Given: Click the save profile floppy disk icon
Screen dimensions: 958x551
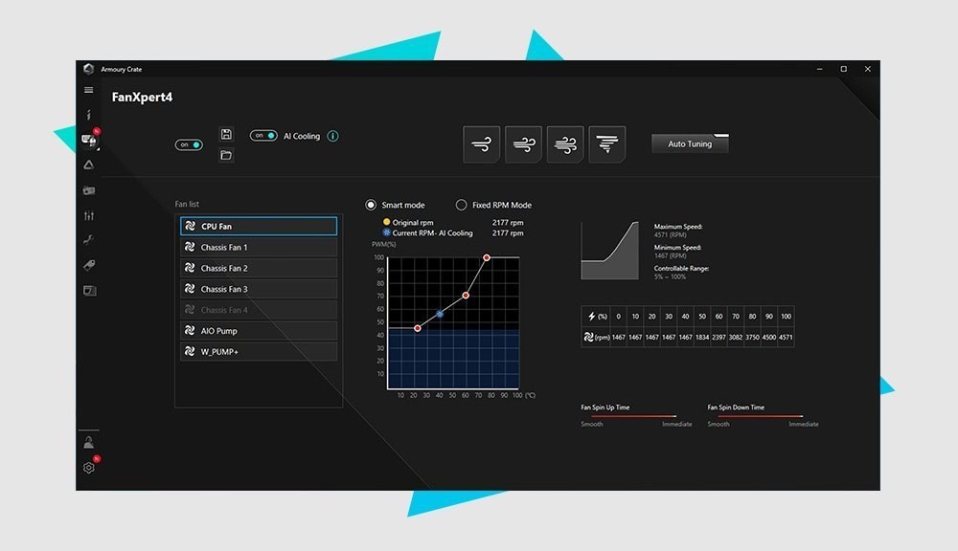Looking at the screenshot, I should point(226,134).
